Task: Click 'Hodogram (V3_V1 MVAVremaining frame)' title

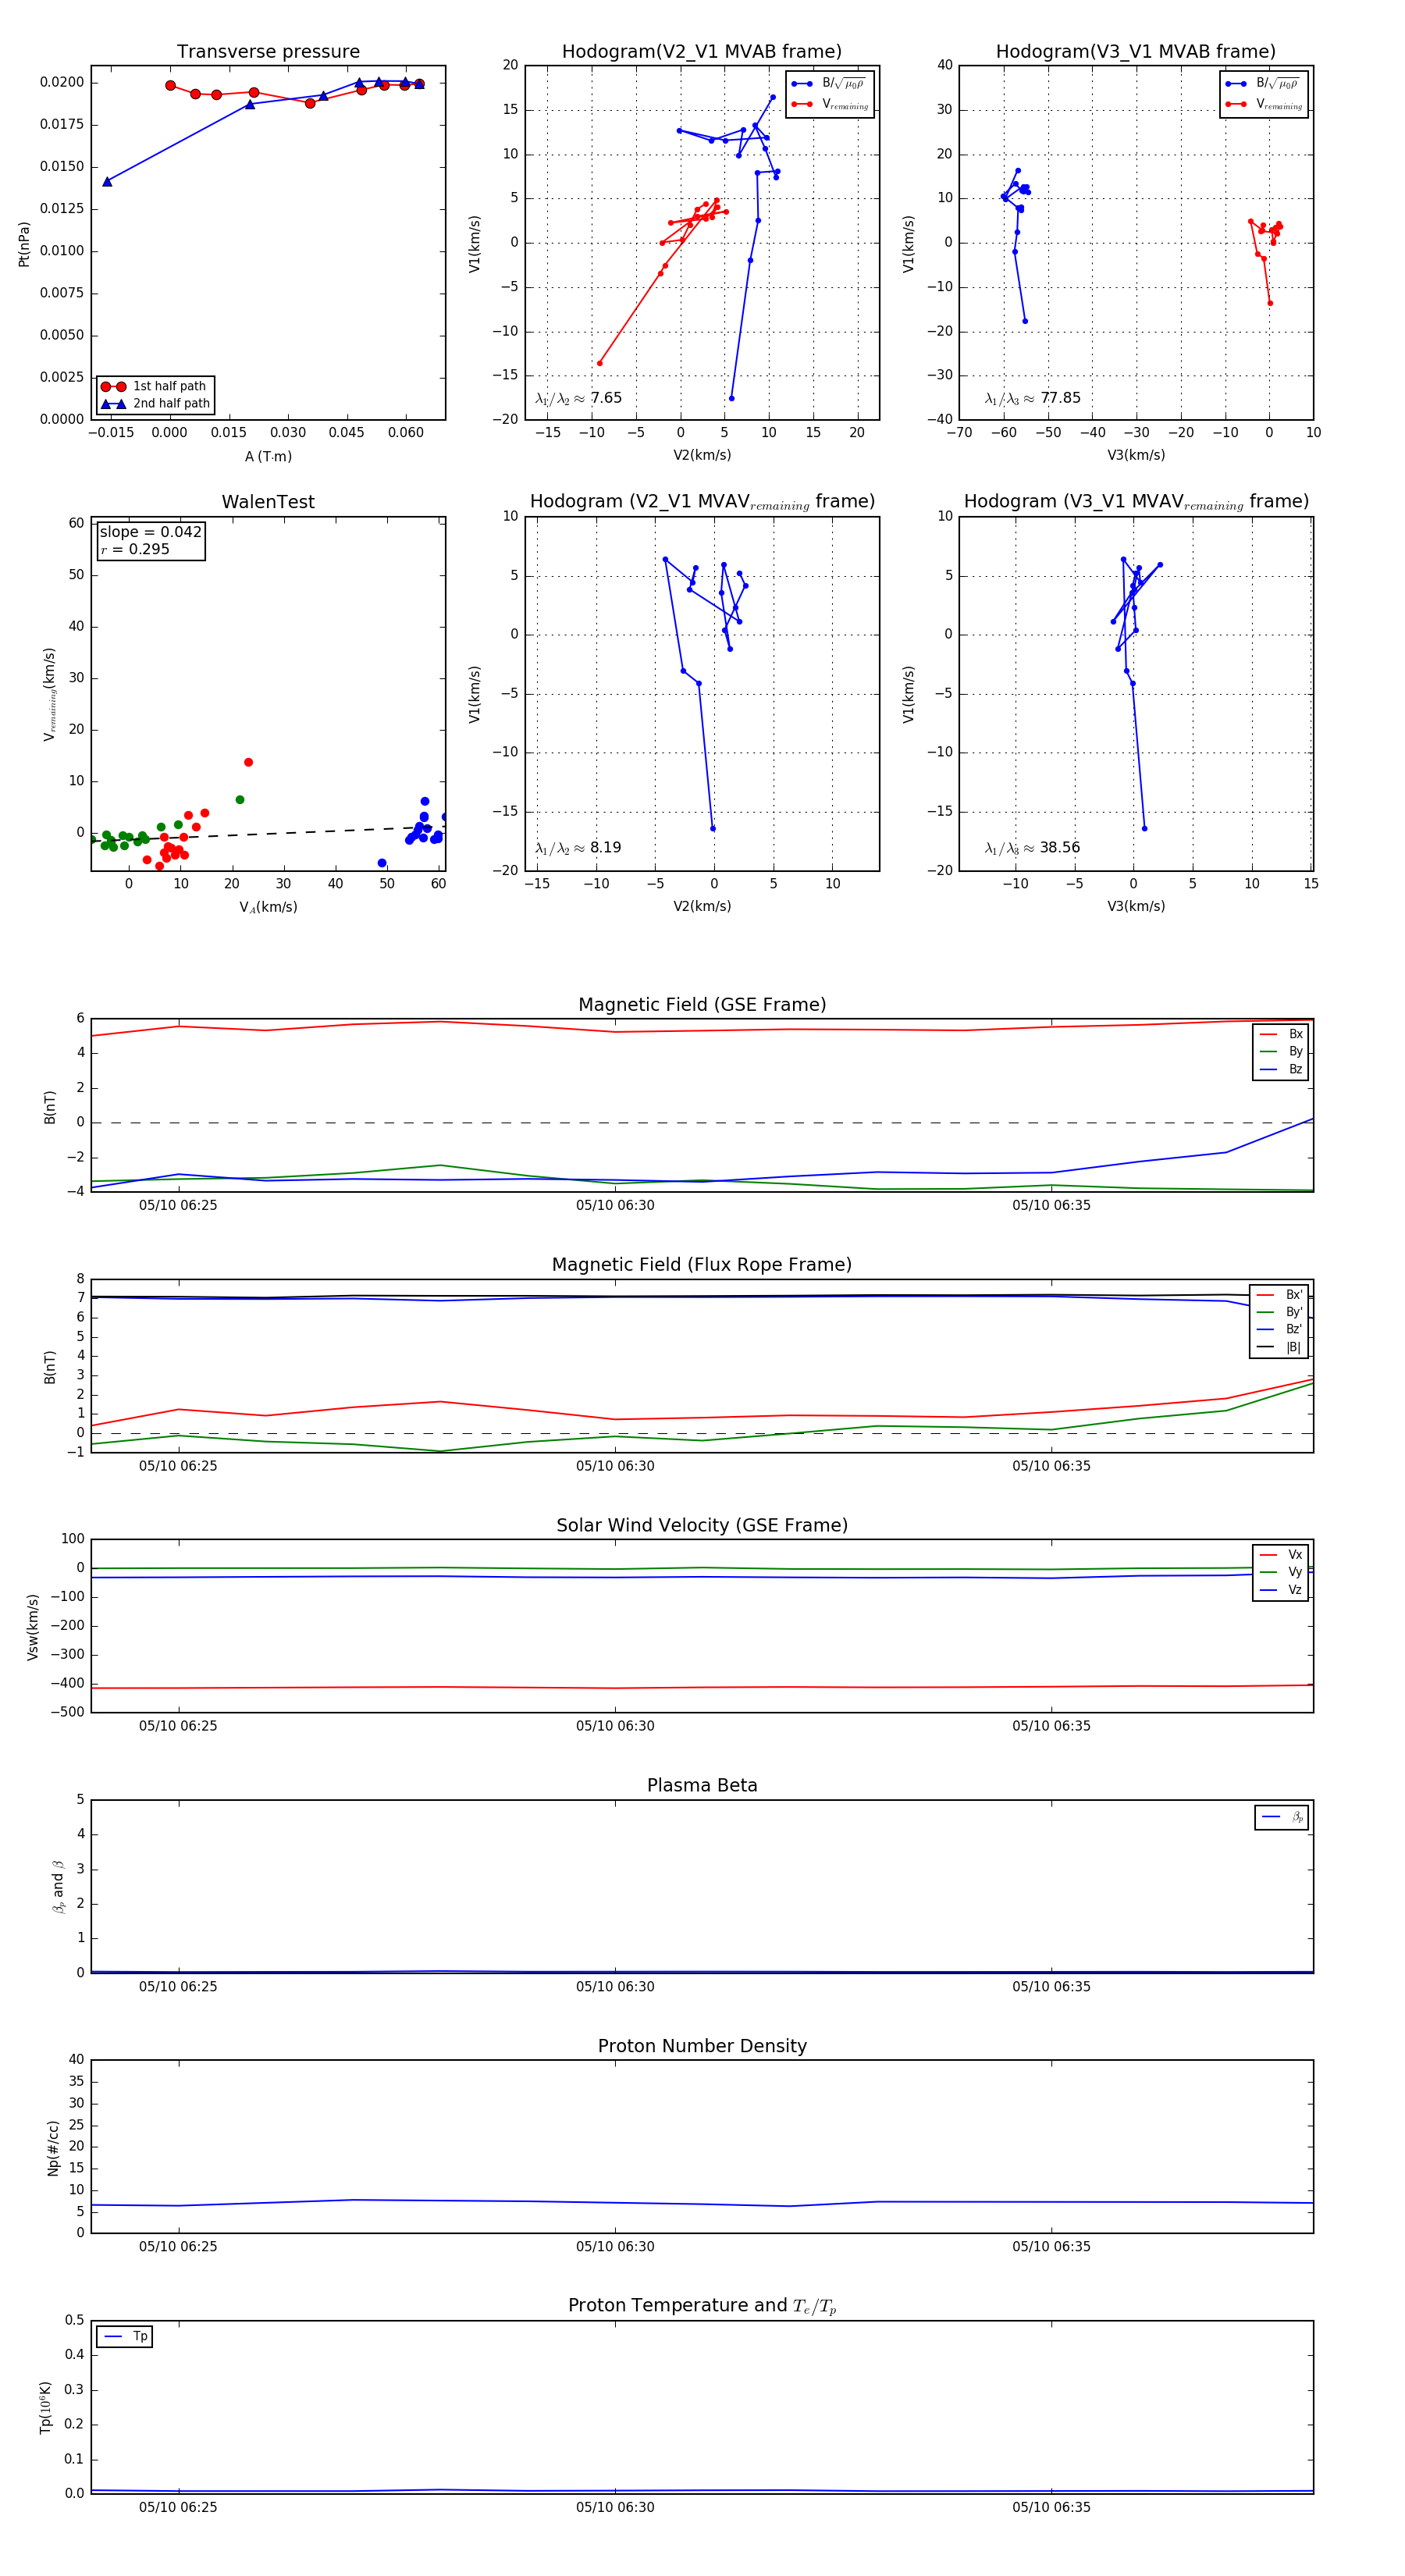Action: tap(1136, 502)
